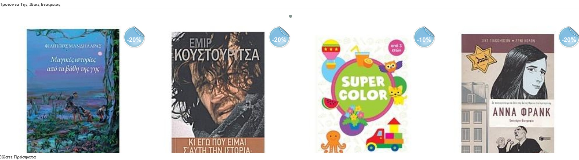Select the carousel page indicator dot
This screenshot has width=579, height=160.
[291, 16]
